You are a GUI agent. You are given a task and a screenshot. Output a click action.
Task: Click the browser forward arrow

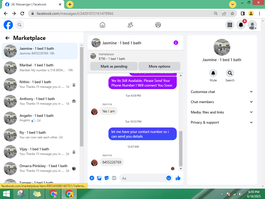coord(14,13)
